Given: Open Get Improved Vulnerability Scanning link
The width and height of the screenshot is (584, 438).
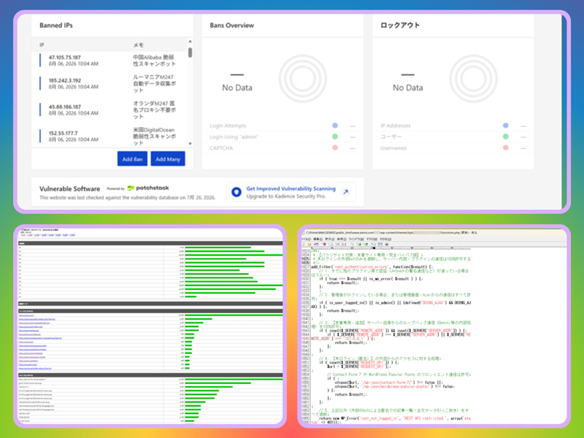Looking at the screenshot, I should click(291, 188).
